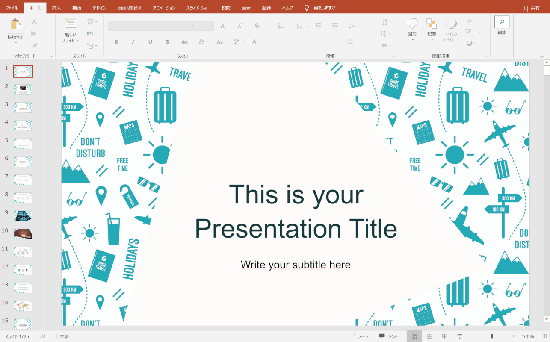The width and height of the screenshot is (550, 342).
Task: Apply underline formatting
Action: [x=150, y=41]
